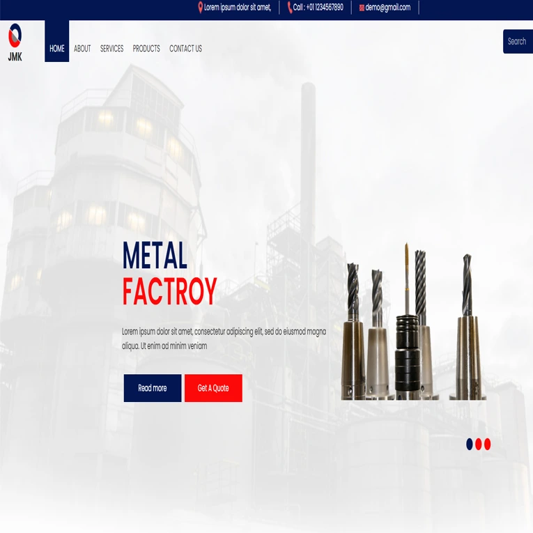Select the second (middle) slider dot
The height and width of the screenshot is (533, 533).
pos(478,444)
